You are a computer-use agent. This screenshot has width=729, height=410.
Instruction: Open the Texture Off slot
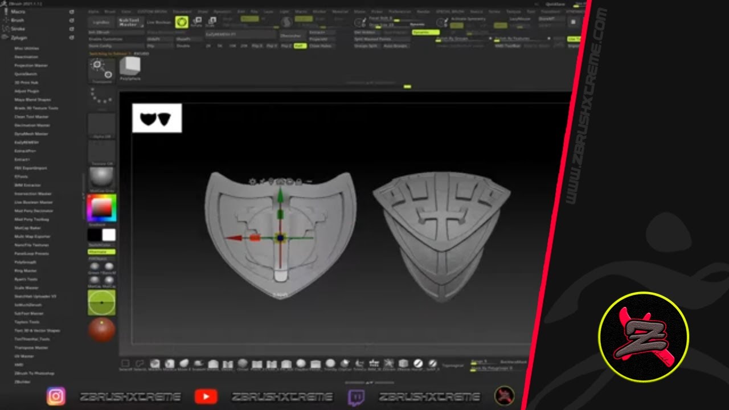[x=102, y=153]
